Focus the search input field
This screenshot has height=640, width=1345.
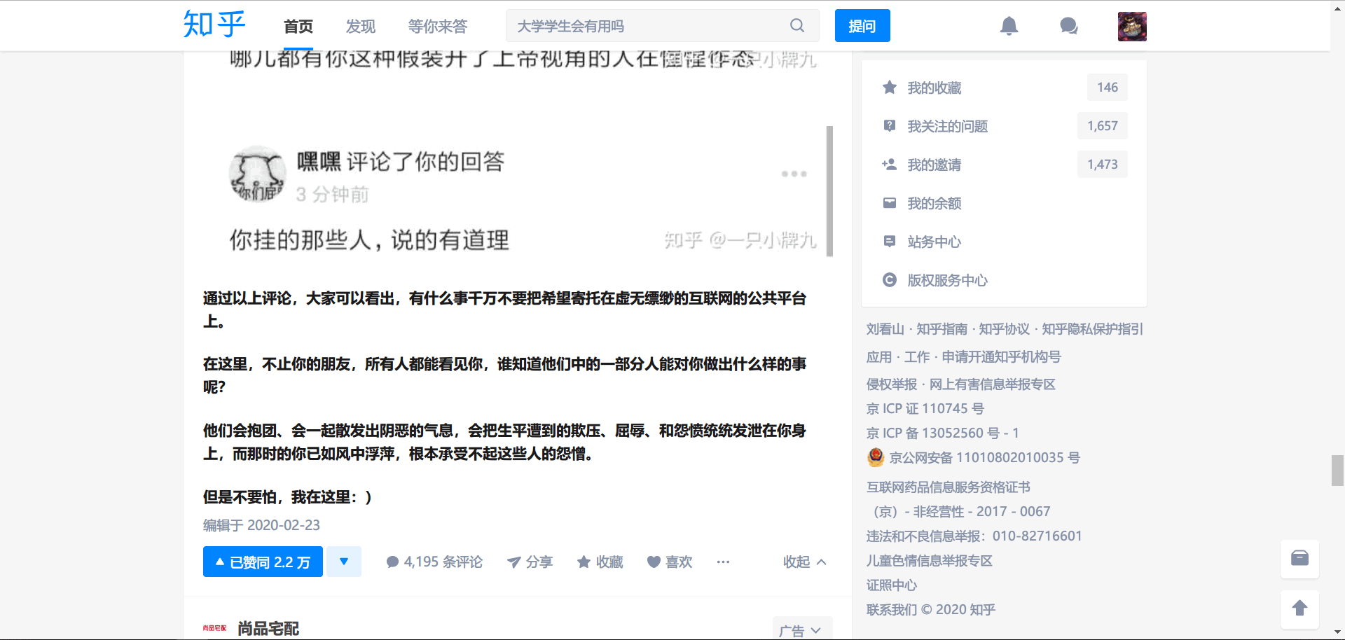(644, 26)
